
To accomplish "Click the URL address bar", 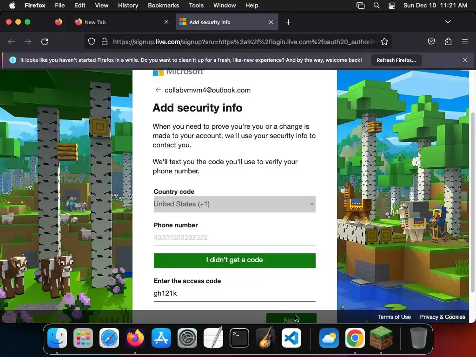I will pyautogui.click(x=245, y=41).
